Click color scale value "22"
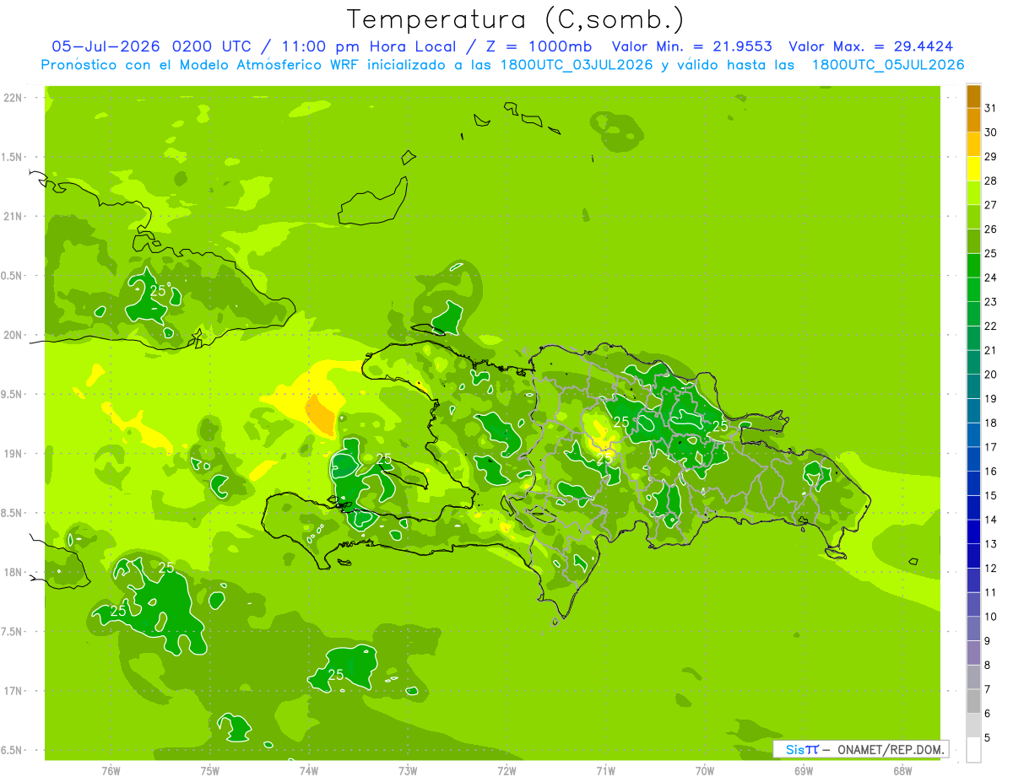The width and height of the screenshot is (1013, 782). [x=991, y=326]
